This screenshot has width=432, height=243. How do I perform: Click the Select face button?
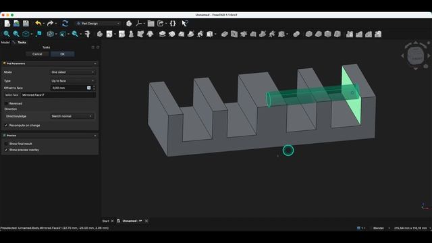11,95
